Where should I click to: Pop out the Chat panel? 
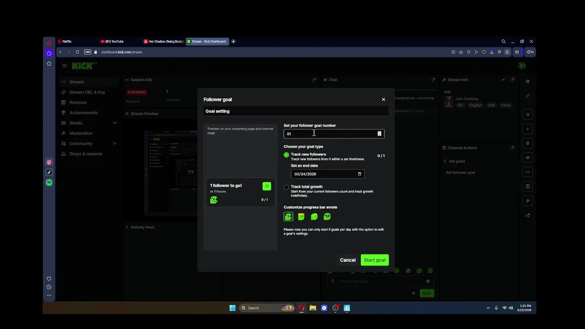tap(433, 80)
